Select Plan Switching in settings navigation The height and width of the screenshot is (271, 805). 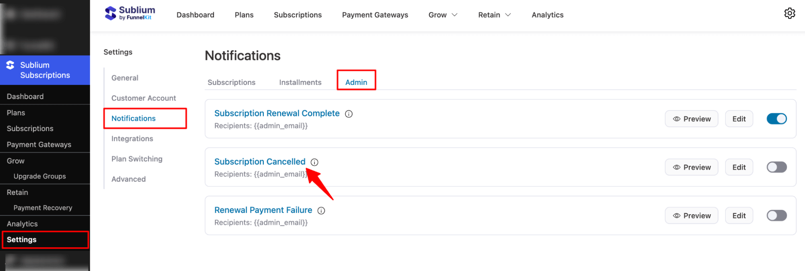(x=137, y=159)
